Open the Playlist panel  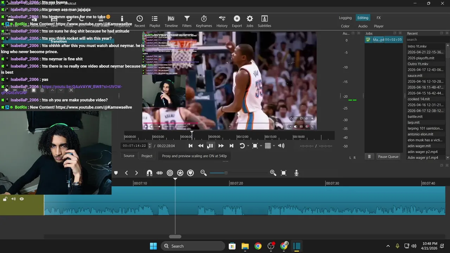point(155,21)
